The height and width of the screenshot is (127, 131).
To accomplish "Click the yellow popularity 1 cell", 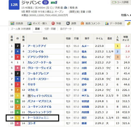I will pos(118,46).
